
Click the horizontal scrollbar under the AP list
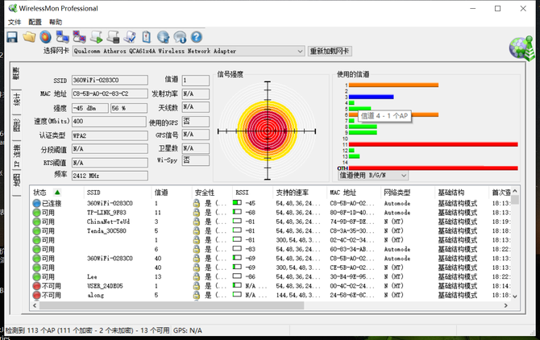point(266,306)
